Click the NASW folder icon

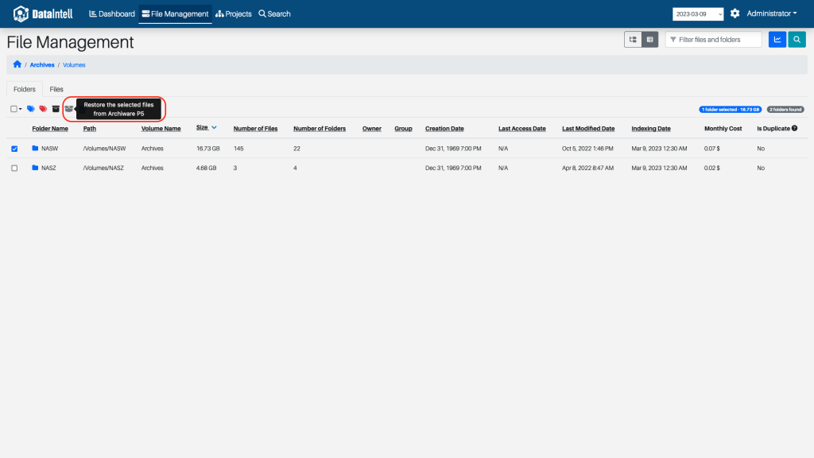point(35,148)
